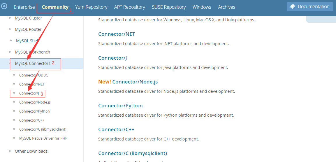
Task: Open the Connector/NET heading link
Action: [117, 34]
